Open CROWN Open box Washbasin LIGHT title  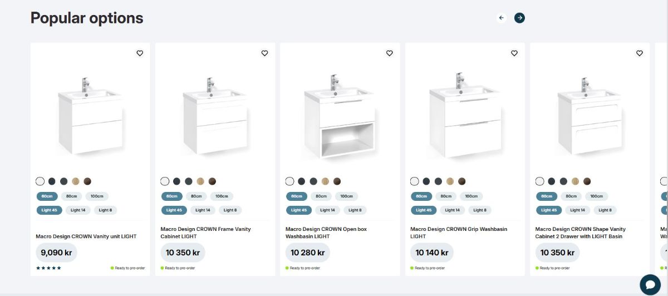326,233
